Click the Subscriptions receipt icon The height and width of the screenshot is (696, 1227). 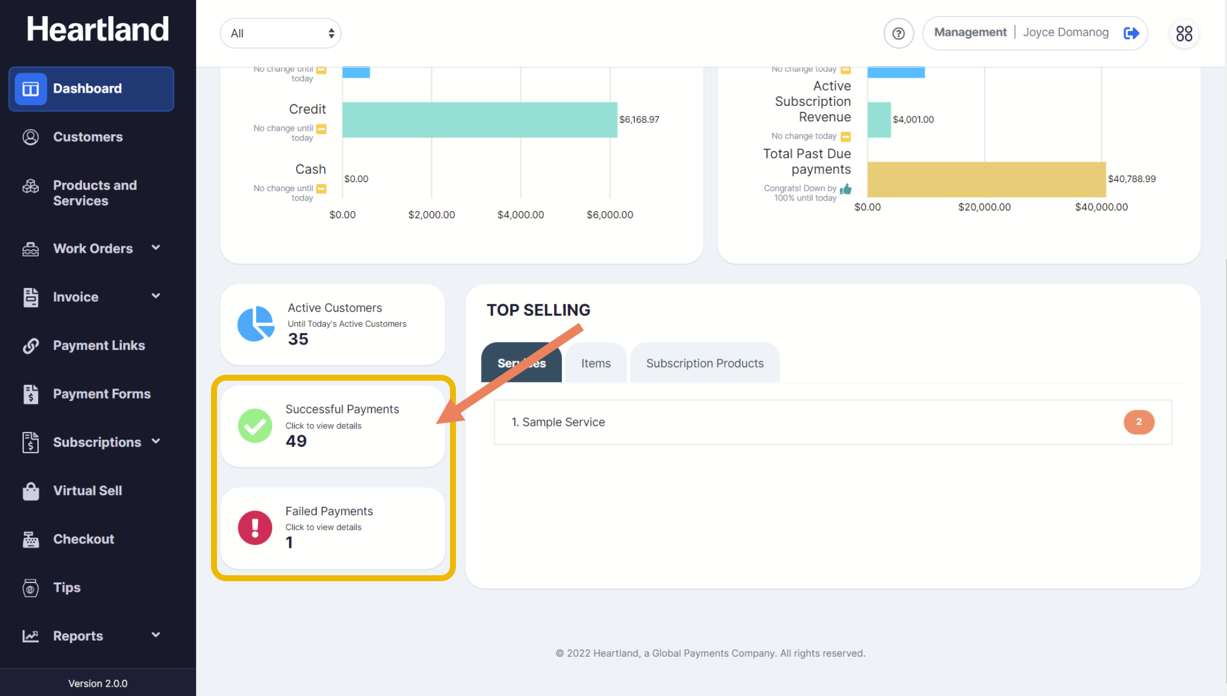point(31,443)
